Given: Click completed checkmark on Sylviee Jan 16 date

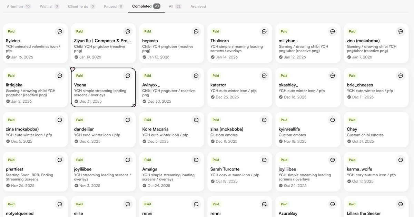Looking at the screenshot, I should [x=8, y=57].
